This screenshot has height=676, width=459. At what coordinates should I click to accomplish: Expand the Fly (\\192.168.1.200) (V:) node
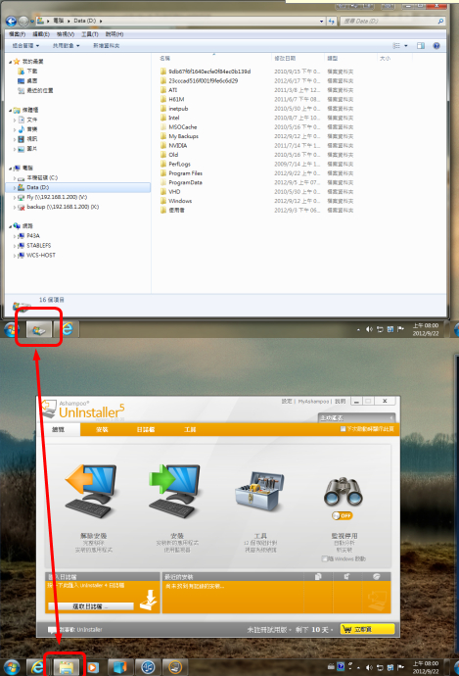pos(15,198)
